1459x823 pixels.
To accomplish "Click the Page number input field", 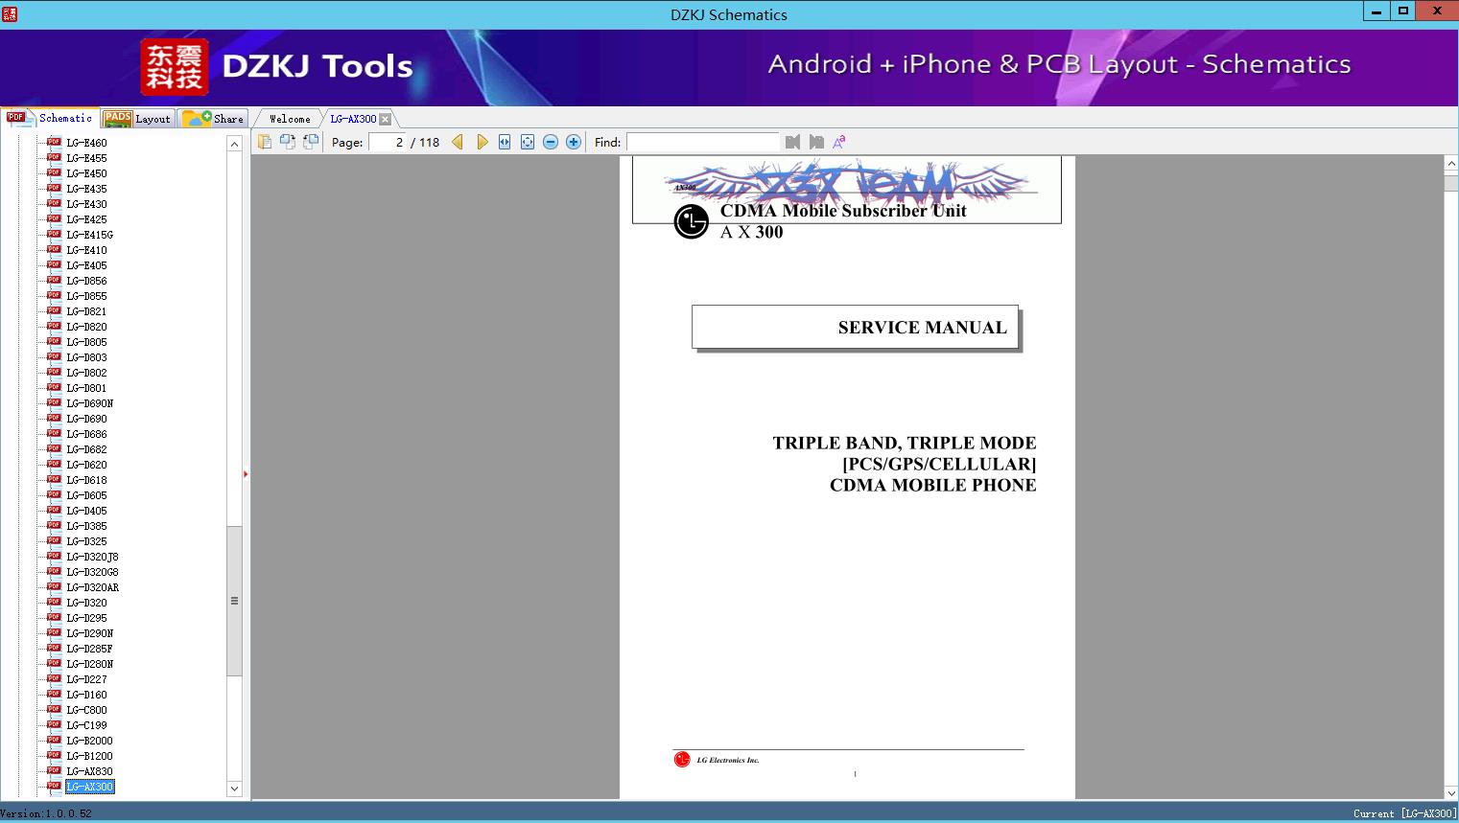I will pyautogui.click(x=388, y=142).
